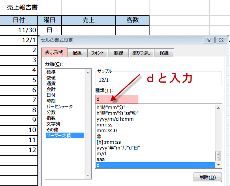
Task: Choose the aaa weekday format
Action: [x=155, y=159]
